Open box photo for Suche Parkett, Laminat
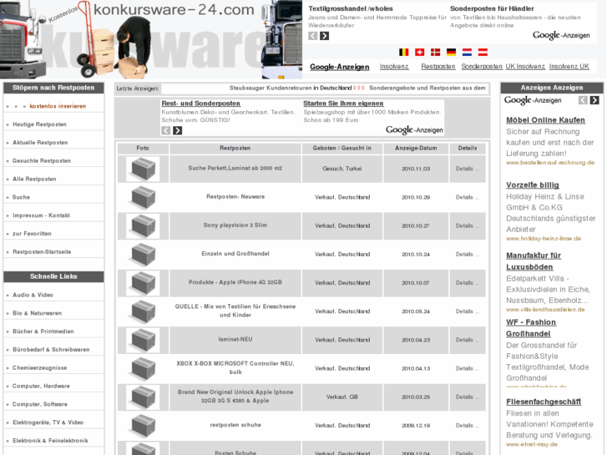Viewport: 607px width, 455px height. tap(143, 169)
